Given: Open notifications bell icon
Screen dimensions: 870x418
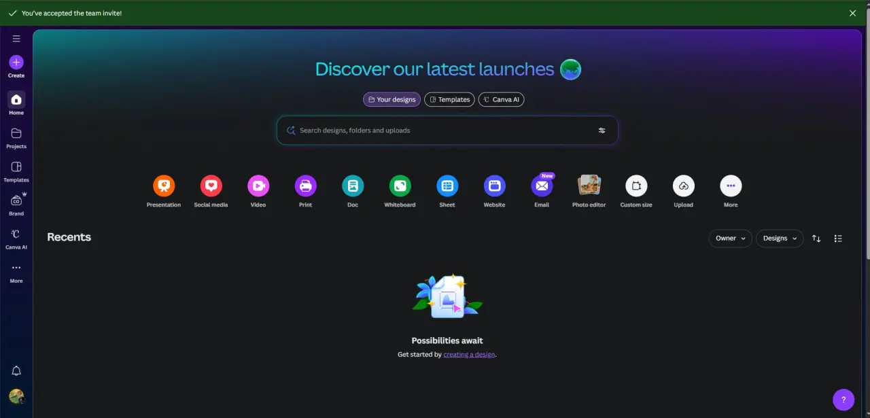Looking at the screenshot, I should (x=16, y=371).
